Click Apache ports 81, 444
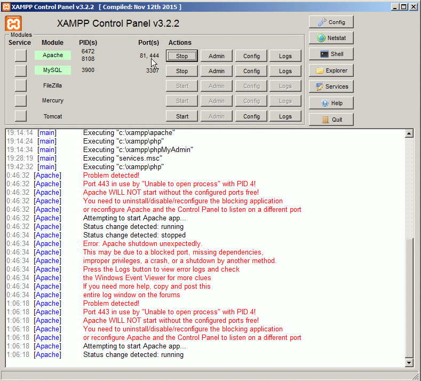421x381 pixels. pos(149,55)
